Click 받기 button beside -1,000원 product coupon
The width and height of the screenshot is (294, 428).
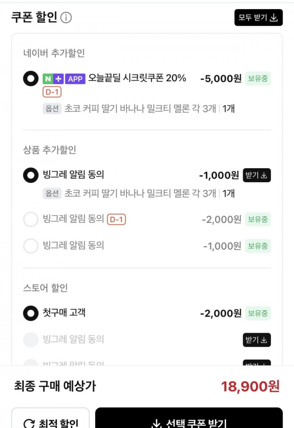(256, 175)
